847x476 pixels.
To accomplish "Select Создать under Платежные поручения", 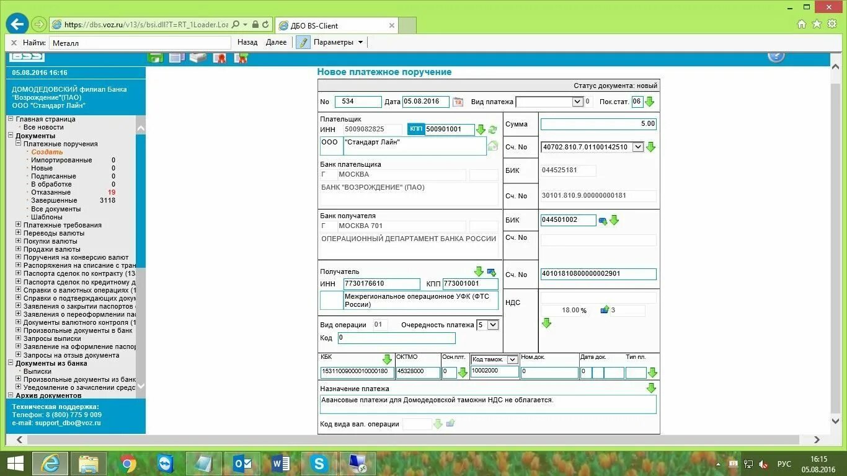I will pyautogui.click(x=47, y=152).
